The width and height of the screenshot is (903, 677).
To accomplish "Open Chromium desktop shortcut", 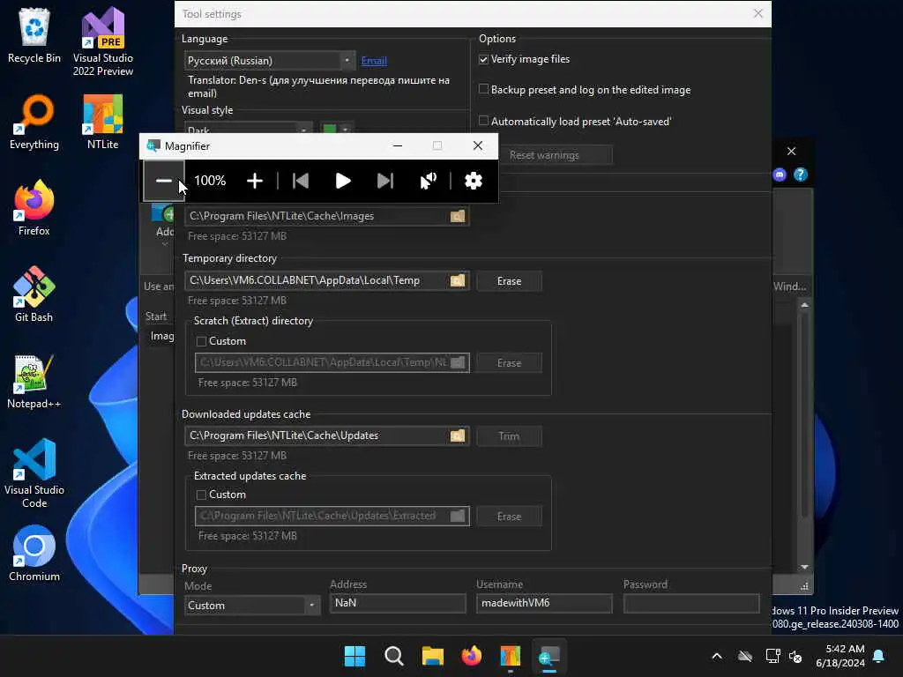I will click(x=34, y=554).
